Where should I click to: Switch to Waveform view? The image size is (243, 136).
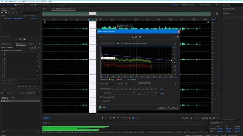pos(8,5)
